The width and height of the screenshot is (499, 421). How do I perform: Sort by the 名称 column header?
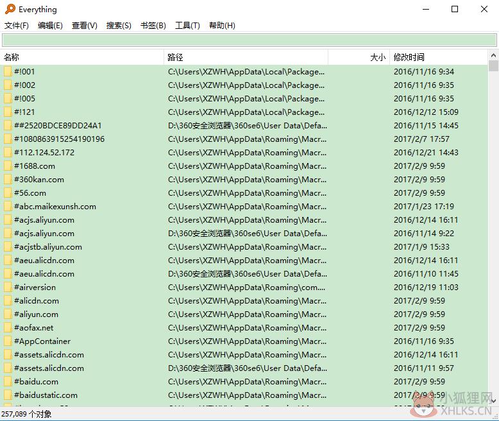point(82,57)
